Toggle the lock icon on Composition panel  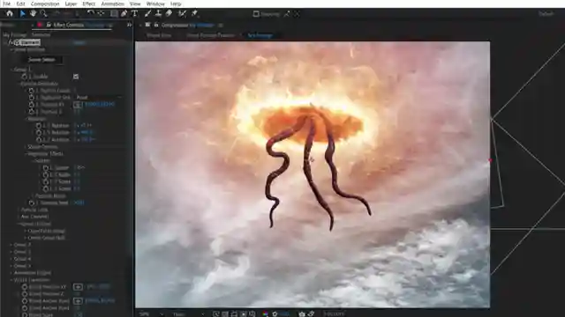click(x=156, y=25)
